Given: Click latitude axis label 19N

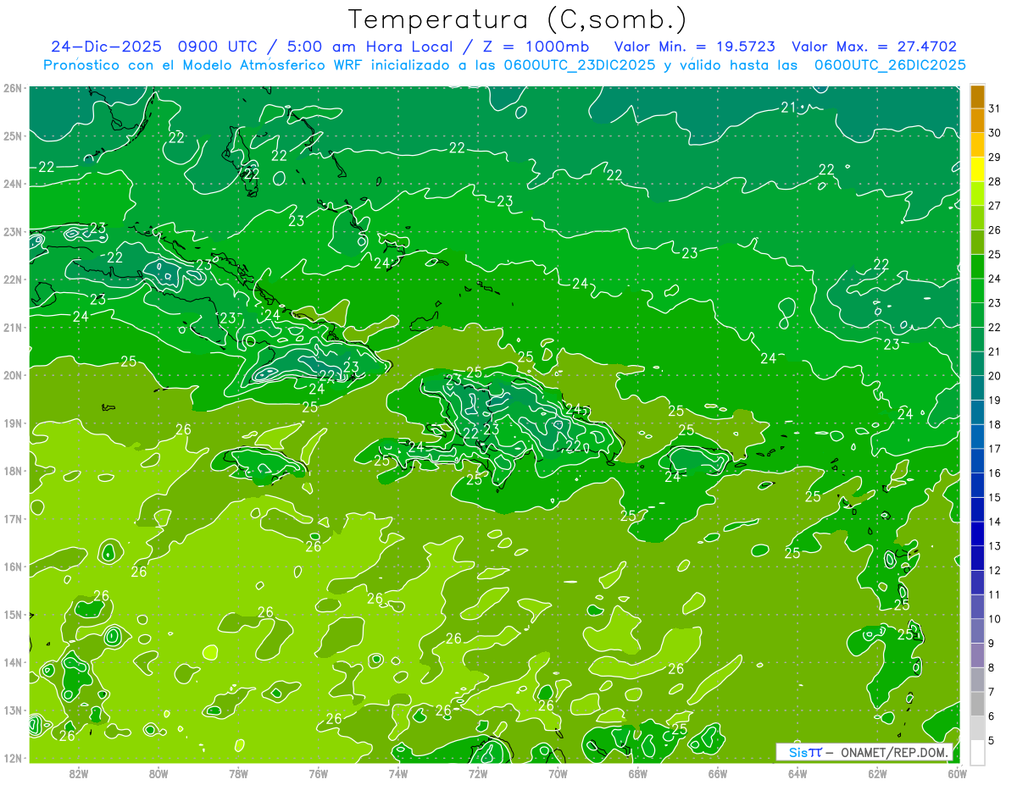Looking at the screenshot, I should coord(13,423).
